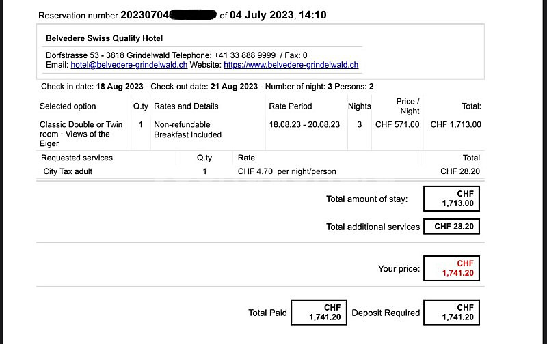Click the Rate Period column header
547x344 pixels.
(291, 106)
